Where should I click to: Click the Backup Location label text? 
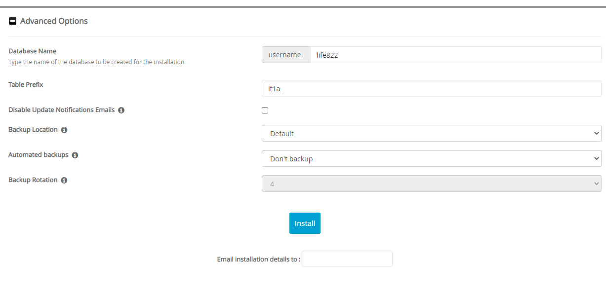[x=33, y=129]
